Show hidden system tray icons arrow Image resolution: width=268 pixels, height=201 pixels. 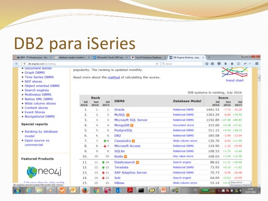coord(219,191)
